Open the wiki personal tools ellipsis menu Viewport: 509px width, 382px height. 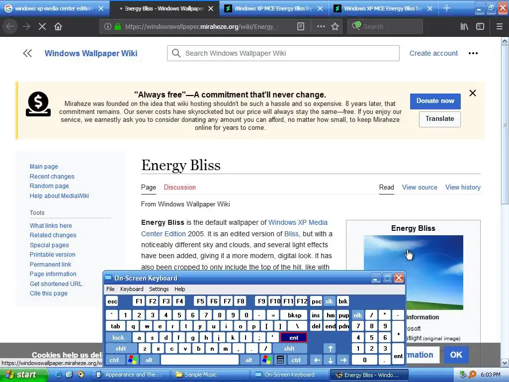pos(473,53)
